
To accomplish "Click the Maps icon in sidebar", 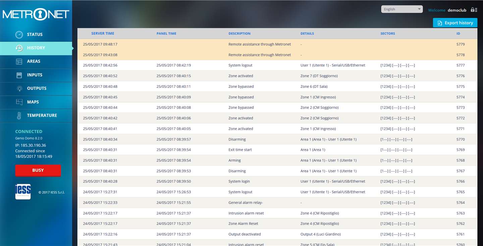I will [19, 102].
